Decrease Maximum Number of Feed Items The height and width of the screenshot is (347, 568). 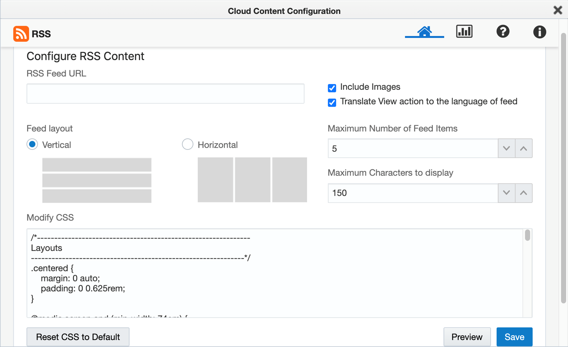coord(506,148)
